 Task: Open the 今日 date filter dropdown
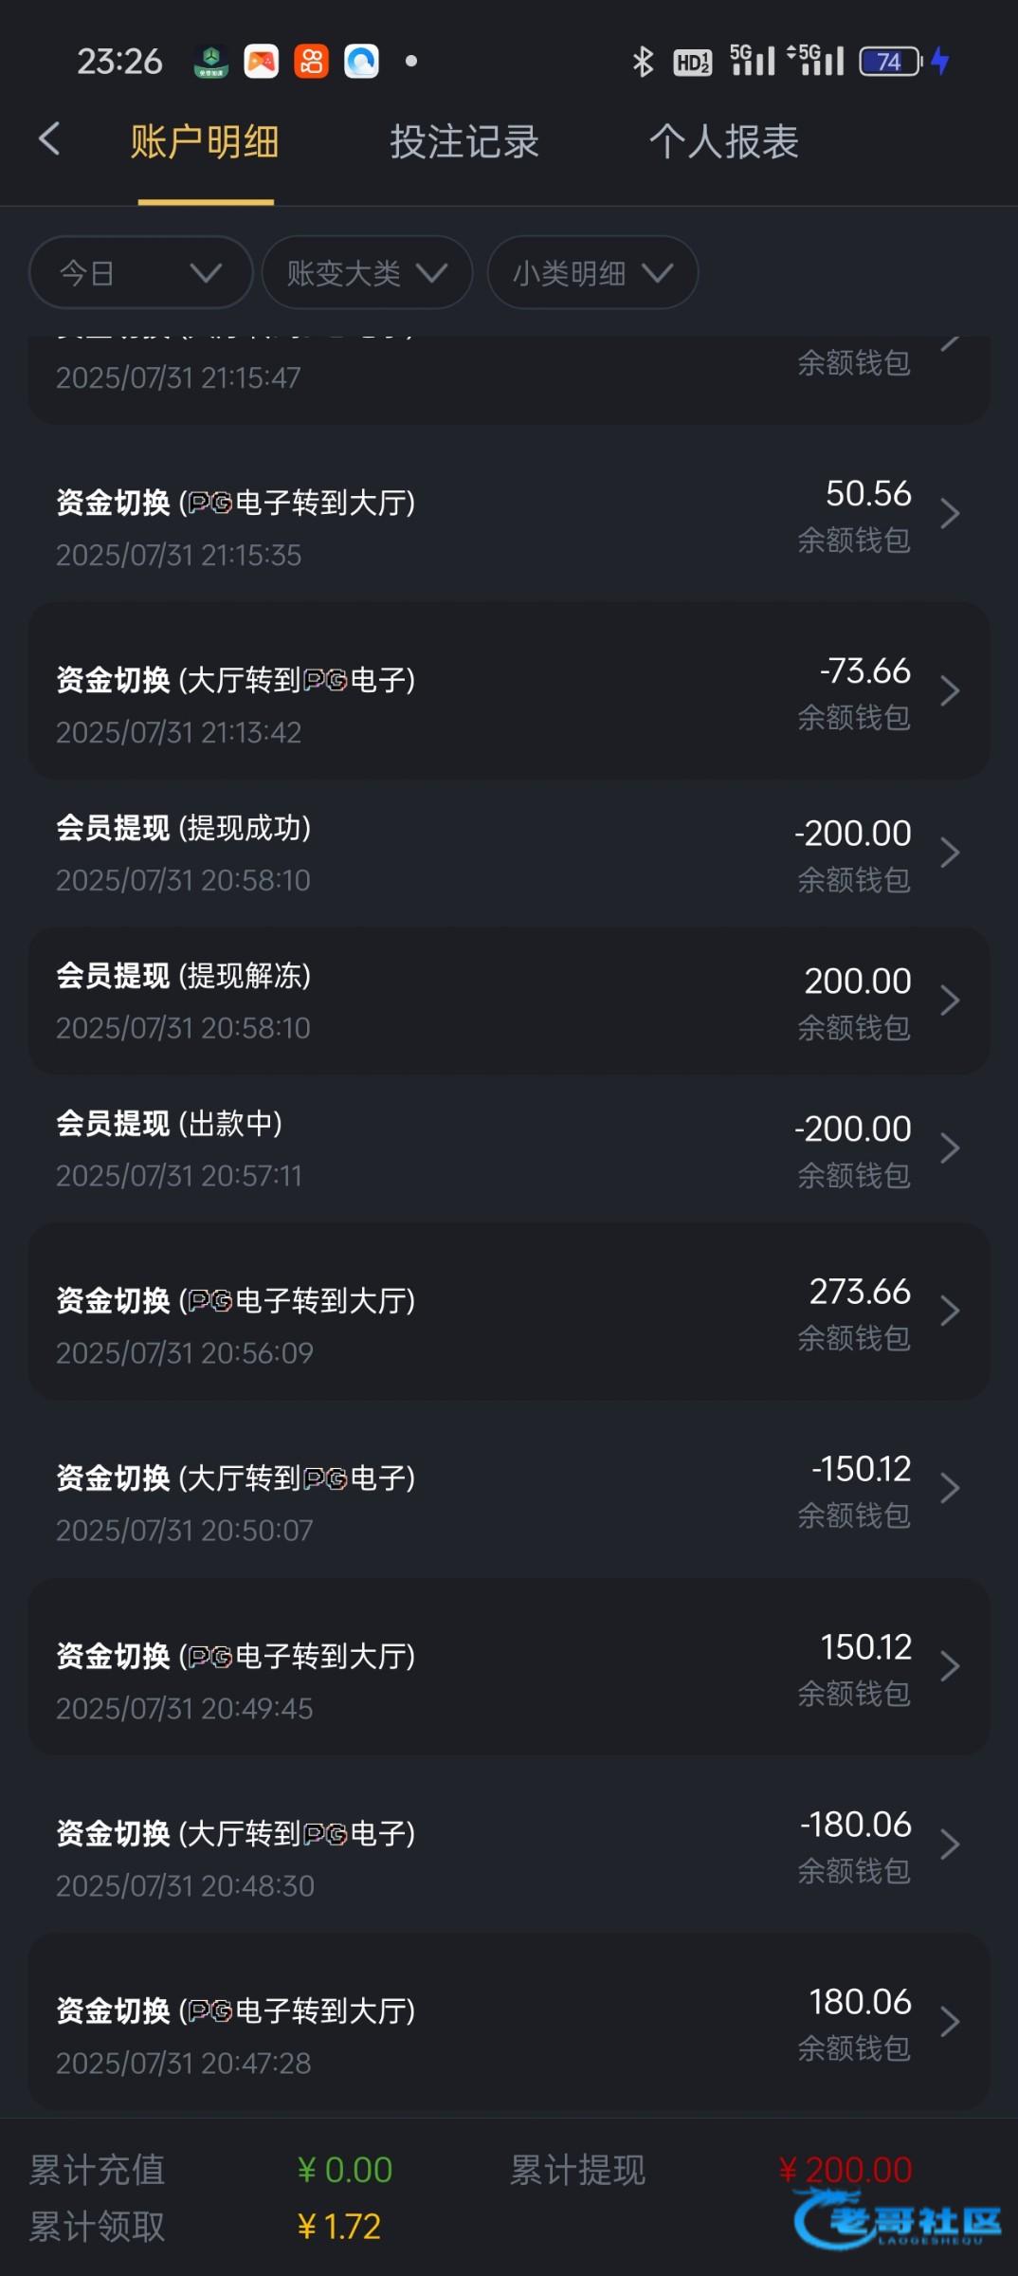pos(141,273)
